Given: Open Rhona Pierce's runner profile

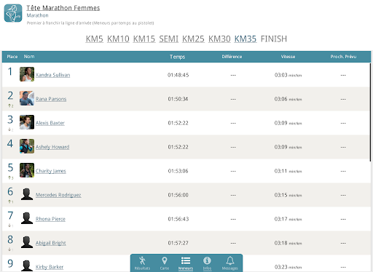Looking at the screenshot, I should tap(50, 219).
